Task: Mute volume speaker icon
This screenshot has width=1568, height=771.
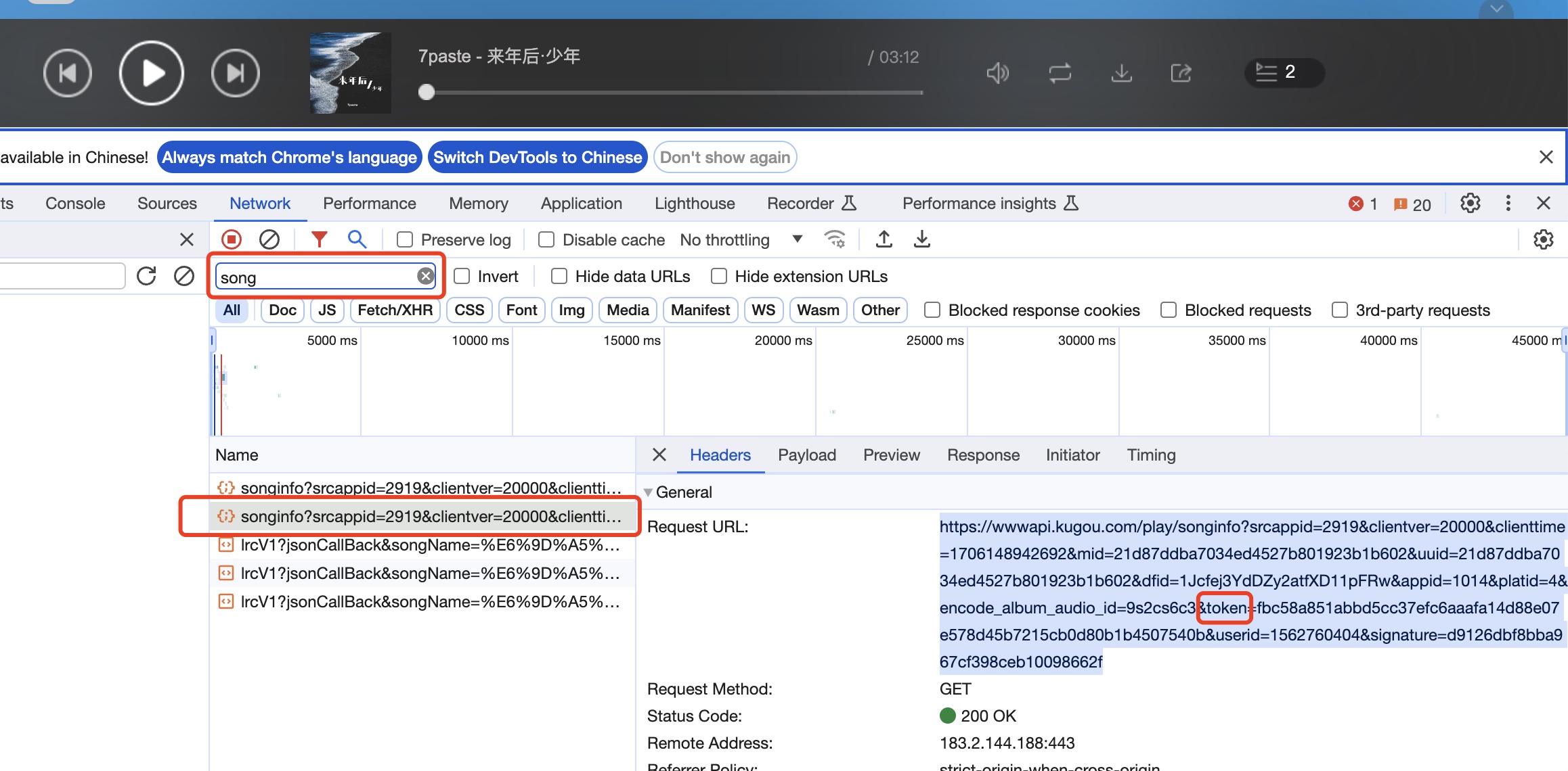Action: tap(997, 73)
